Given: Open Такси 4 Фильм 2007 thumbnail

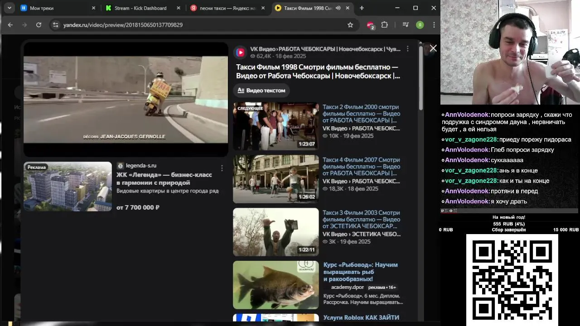Looking at the screenshot, I should tap(276, 179).
